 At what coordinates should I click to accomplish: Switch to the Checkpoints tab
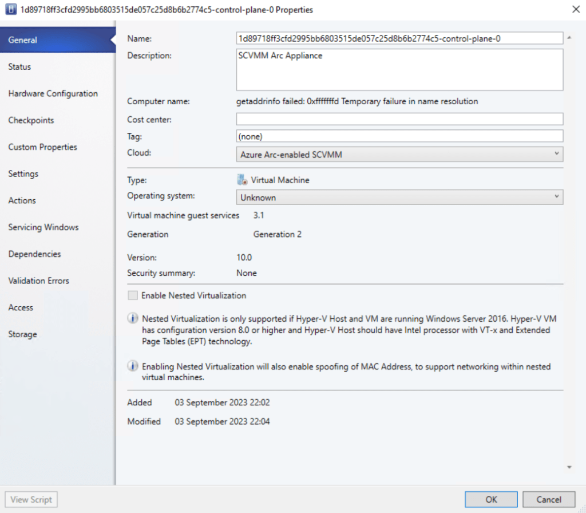[x=31, y=120]
